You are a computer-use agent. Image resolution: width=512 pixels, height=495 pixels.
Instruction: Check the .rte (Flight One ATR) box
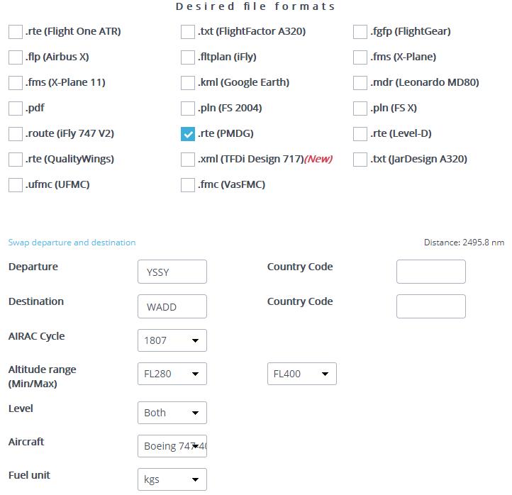point(16,32)
